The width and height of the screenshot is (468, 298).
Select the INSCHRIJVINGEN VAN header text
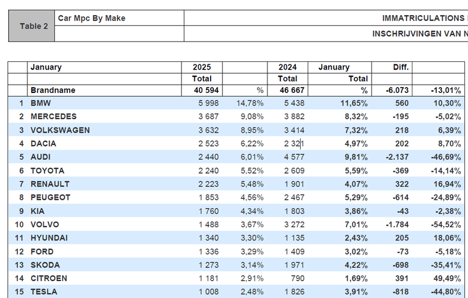click(x=420, y=34)
